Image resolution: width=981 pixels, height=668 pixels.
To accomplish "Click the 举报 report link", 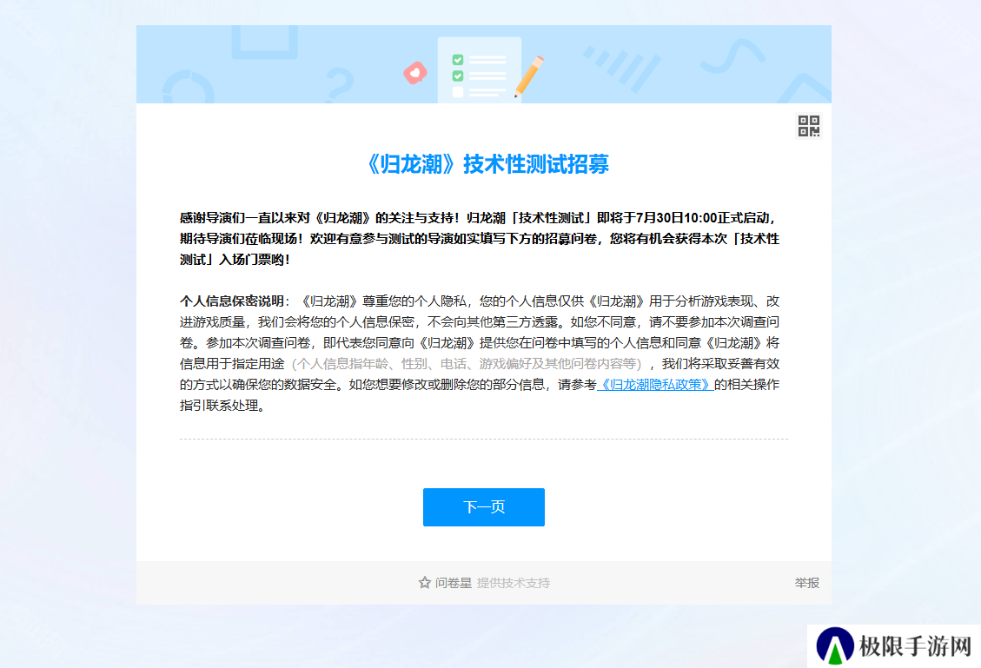I will 806,583.
